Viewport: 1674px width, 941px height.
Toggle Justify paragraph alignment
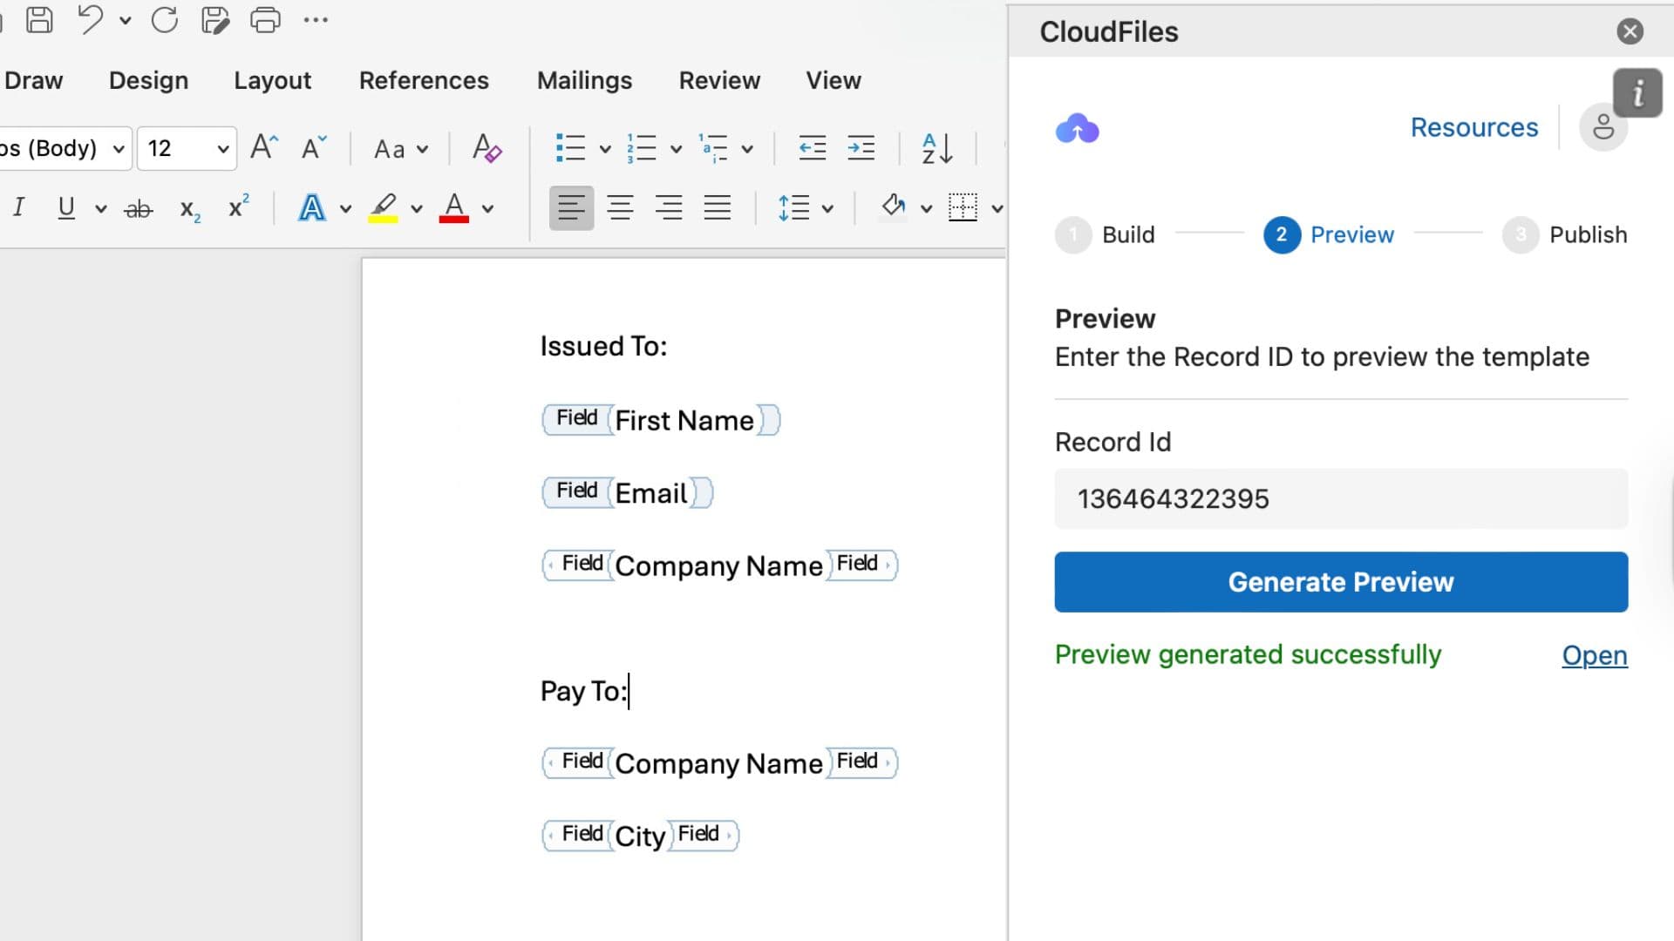pos(717,208)
